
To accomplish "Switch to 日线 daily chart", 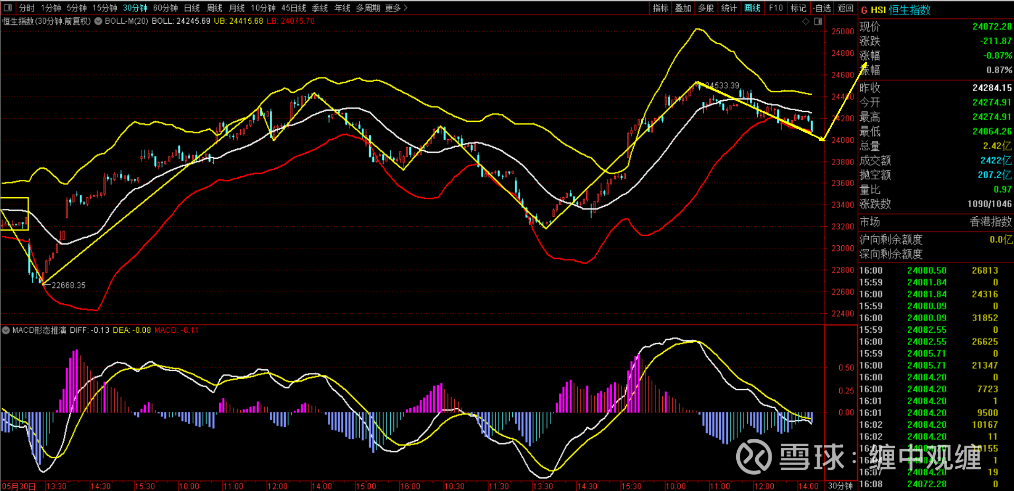I will tap(192, 8).
